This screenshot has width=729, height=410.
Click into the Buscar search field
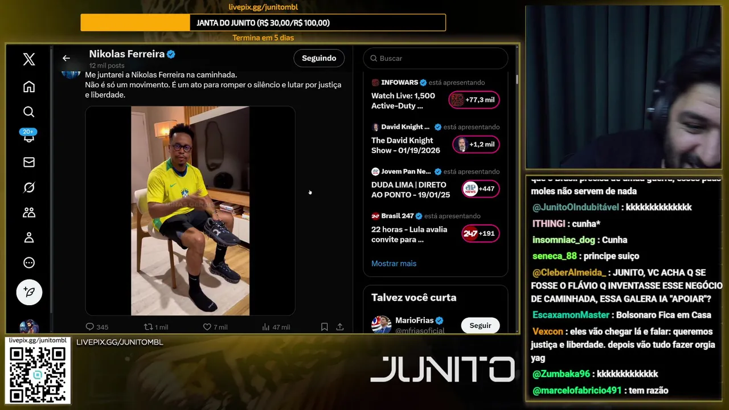436,58
